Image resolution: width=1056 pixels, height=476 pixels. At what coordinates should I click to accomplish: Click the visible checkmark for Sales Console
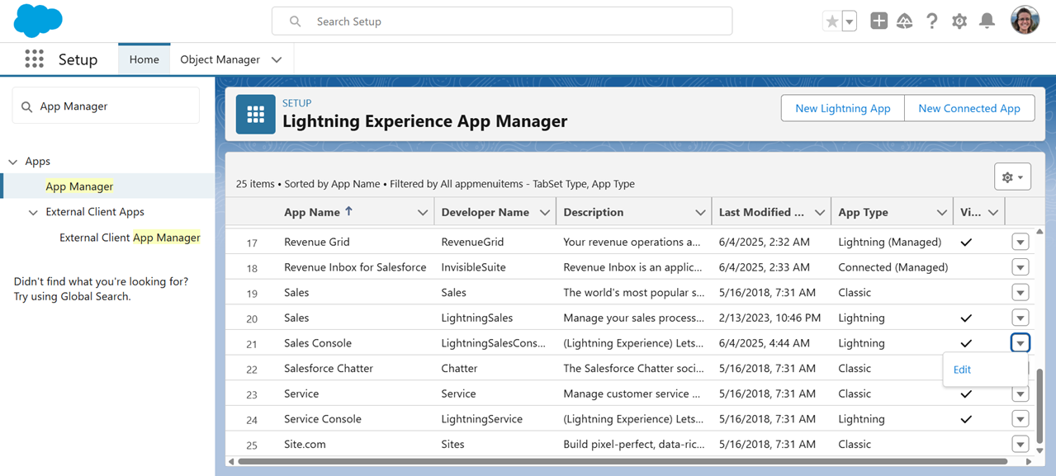[x=966, y=343]
